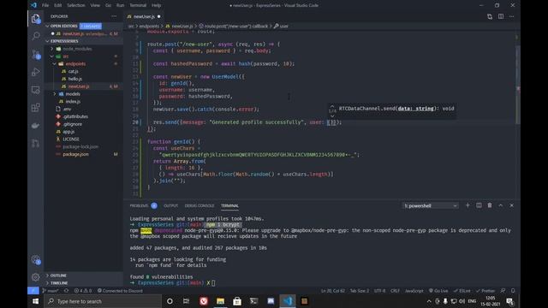
Task: Click Tab Size 2 indentation setting
Action: (x=360, y=291)
